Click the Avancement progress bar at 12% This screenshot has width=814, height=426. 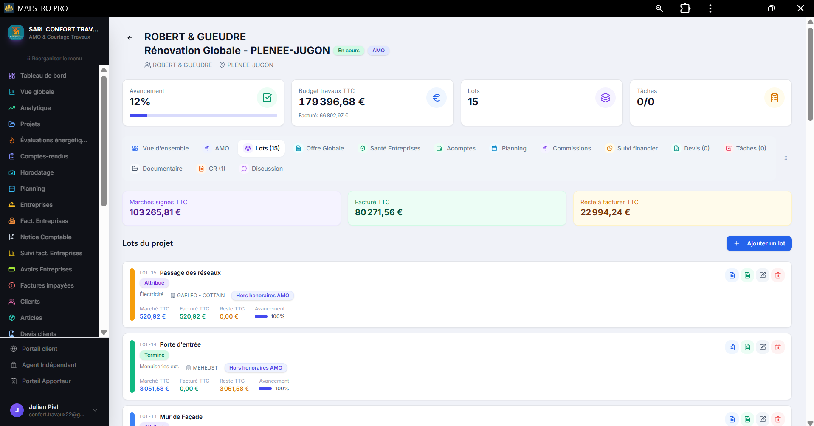pos(203,116)
